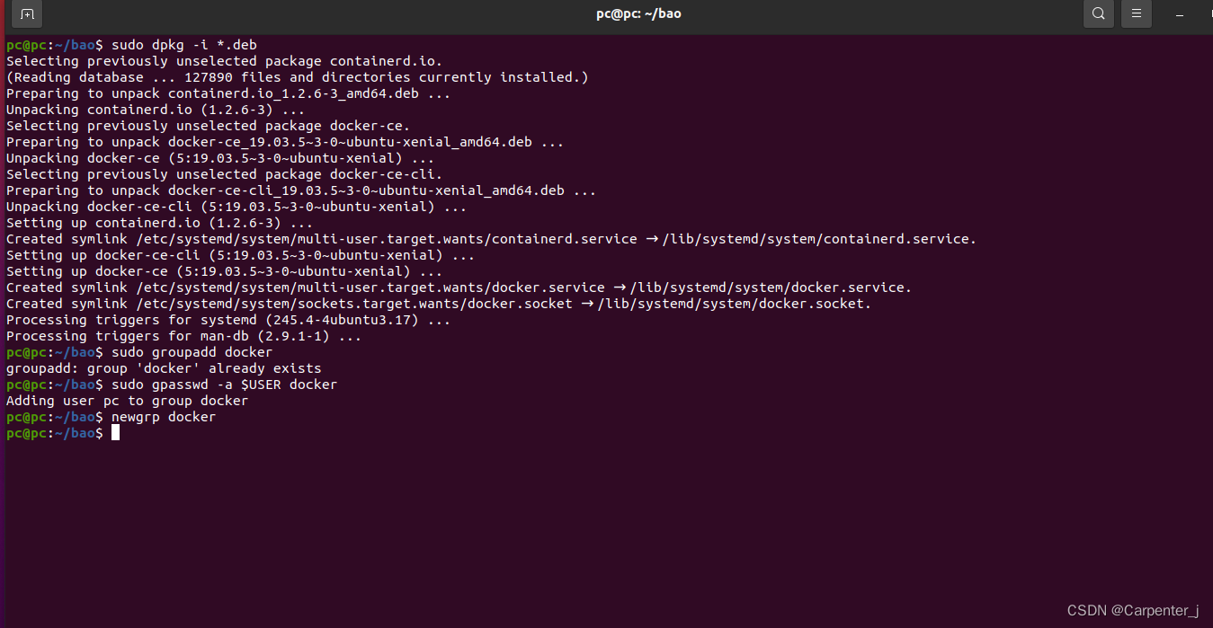Open the hamburger menu icon
This screenshot has width=1213, height=628.
(x=1137, y=14)
